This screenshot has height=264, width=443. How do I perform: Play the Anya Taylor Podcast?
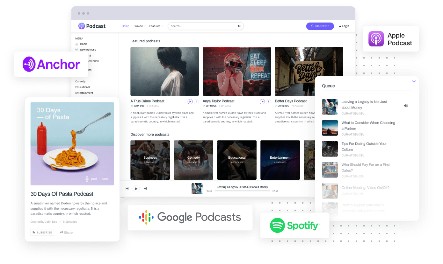(262, 102)
